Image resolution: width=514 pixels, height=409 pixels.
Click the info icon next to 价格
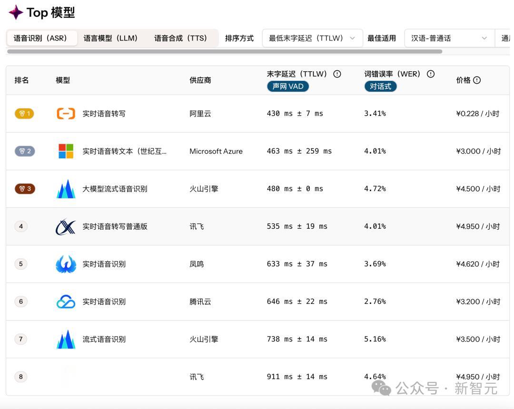click(x=477, y=80)
